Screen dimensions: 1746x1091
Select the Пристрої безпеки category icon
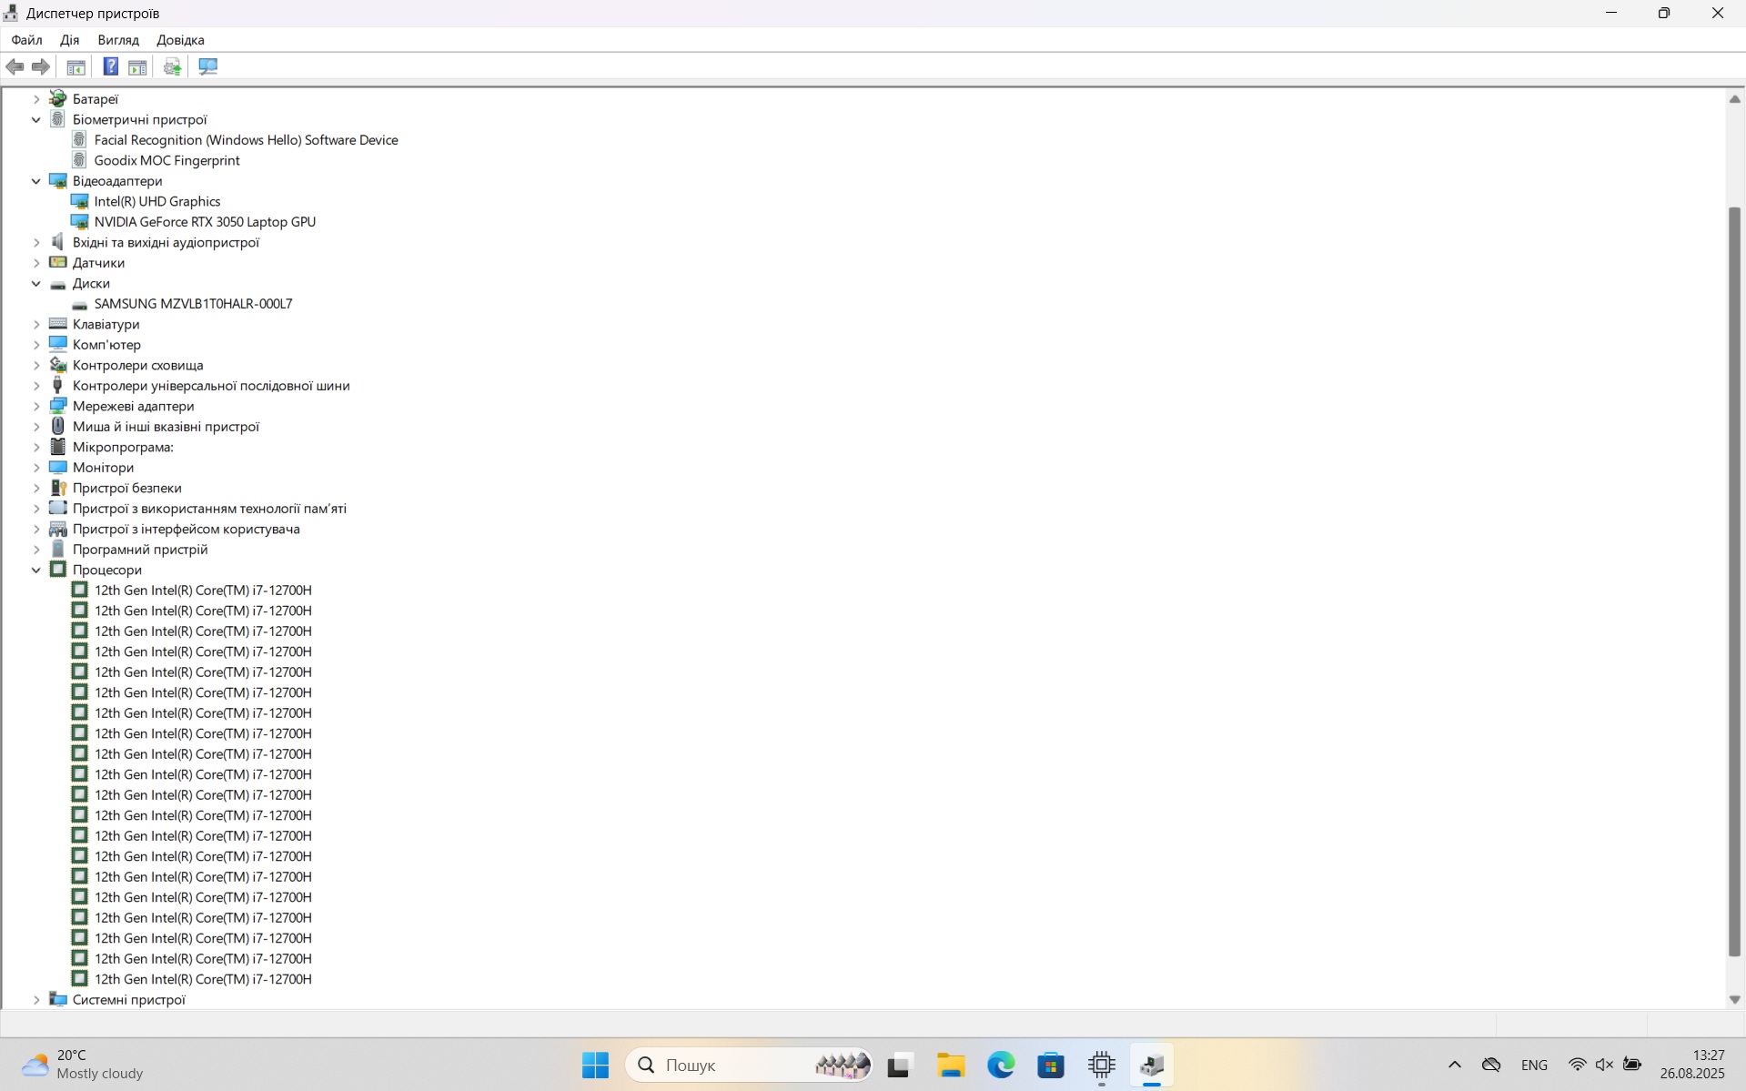(x=58, y=488)
